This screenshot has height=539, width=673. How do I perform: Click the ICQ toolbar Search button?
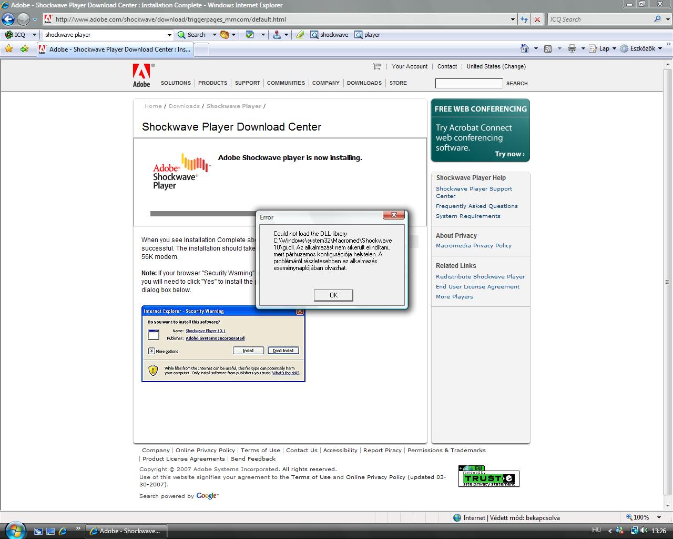pyautogui.click(x=192, y=35)
